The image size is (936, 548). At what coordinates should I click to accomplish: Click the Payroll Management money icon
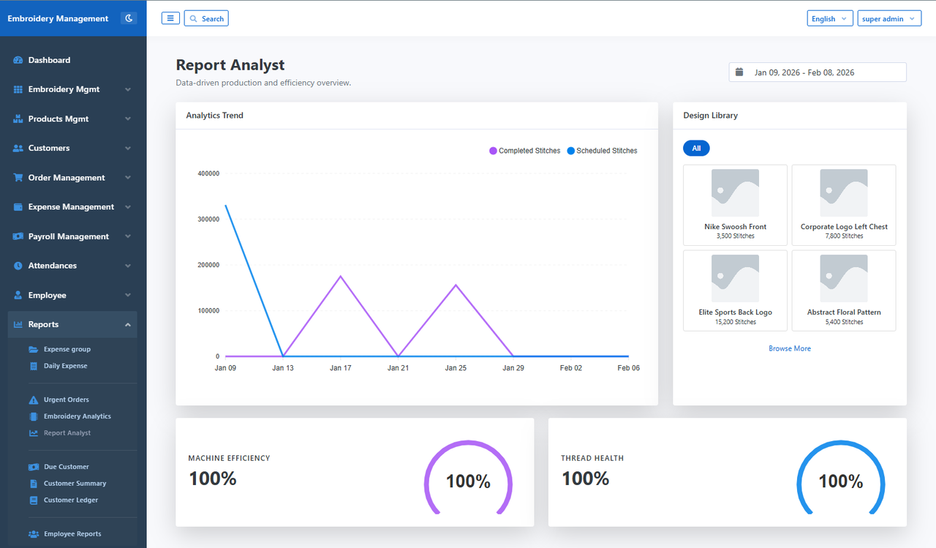[x=18, y=236]
